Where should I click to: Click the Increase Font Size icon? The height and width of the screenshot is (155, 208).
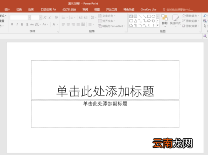[x=45, y=17]
